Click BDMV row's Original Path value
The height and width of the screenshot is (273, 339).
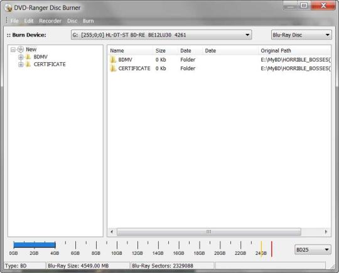[296, 60]
